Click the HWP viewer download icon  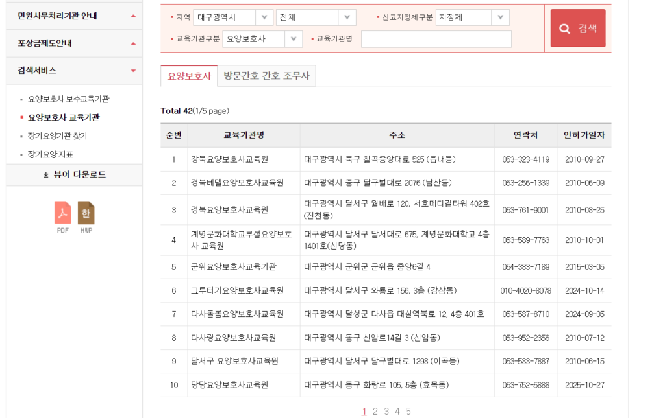[86, 213]
